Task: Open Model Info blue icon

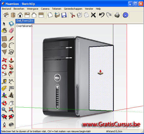Action: pos(126,15)
